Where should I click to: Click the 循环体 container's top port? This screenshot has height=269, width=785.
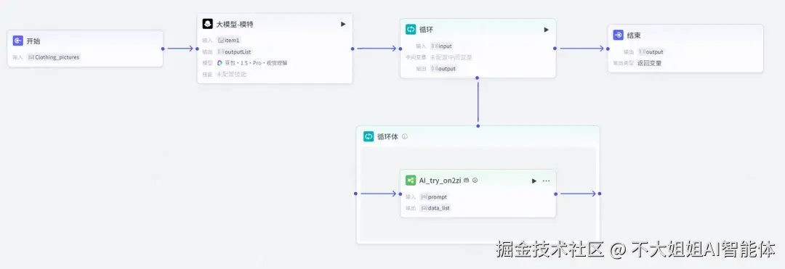478,125
